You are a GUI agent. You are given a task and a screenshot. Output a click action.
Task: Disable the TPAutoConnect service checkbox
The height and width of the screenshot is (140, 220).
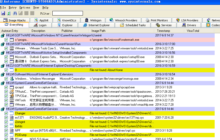point(6,92)
